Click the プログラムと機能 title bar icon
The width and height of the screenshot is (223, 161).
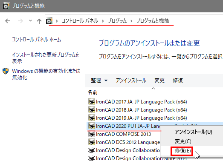6,6
